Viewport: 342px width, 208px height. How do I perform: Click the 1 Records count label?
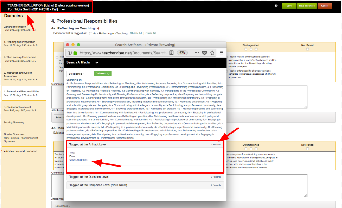point(216,144)
